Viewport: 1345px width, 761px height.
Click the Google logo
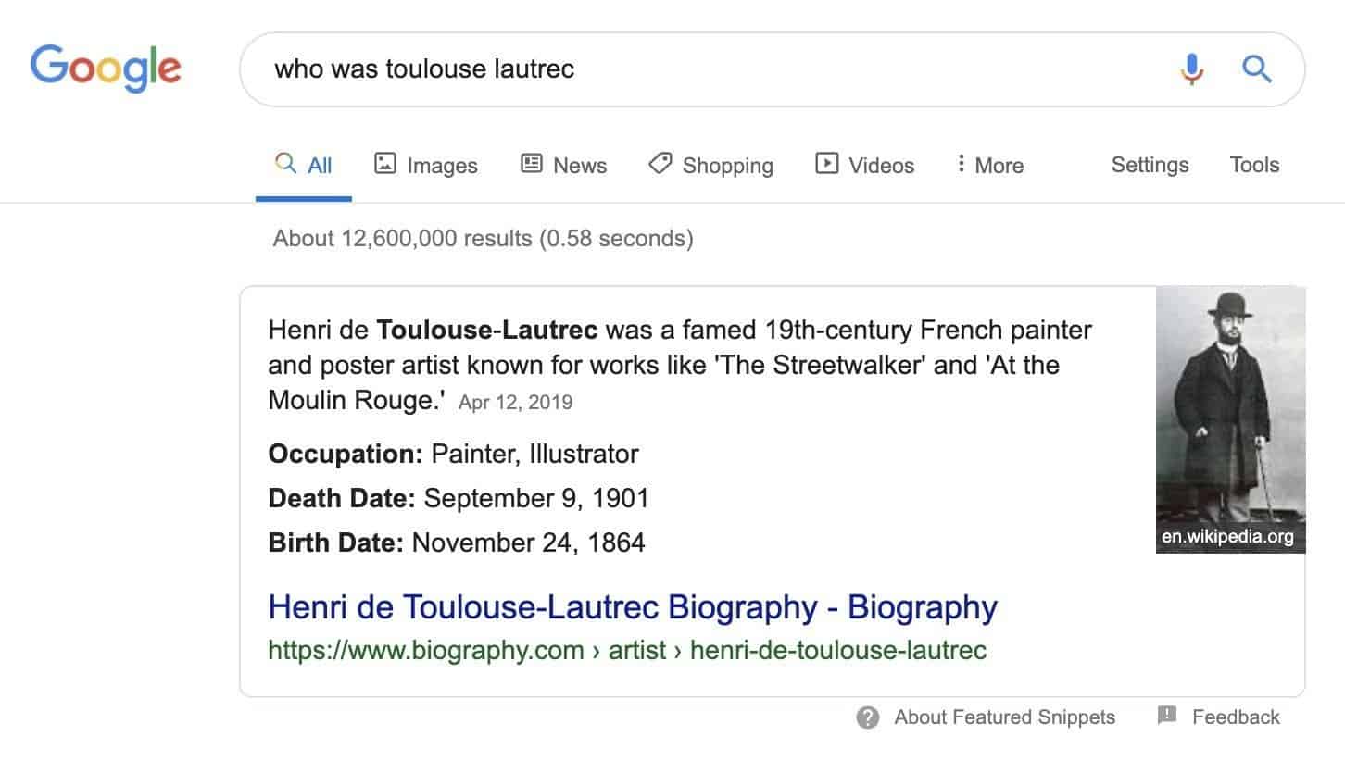105,68
